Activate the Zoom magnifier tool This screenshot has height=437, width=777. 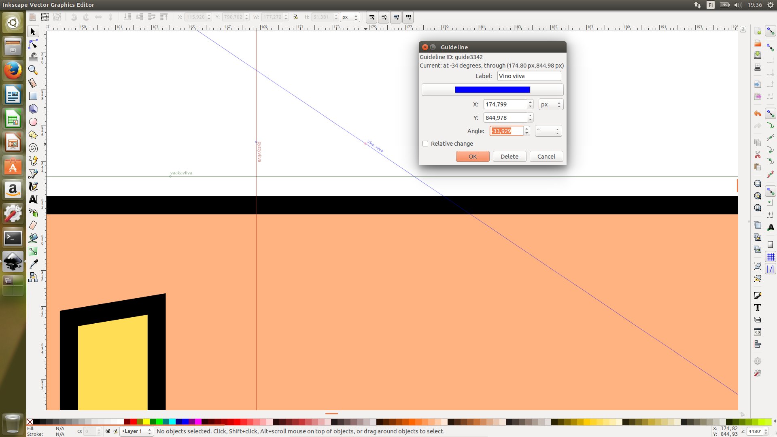pos(33,70)
